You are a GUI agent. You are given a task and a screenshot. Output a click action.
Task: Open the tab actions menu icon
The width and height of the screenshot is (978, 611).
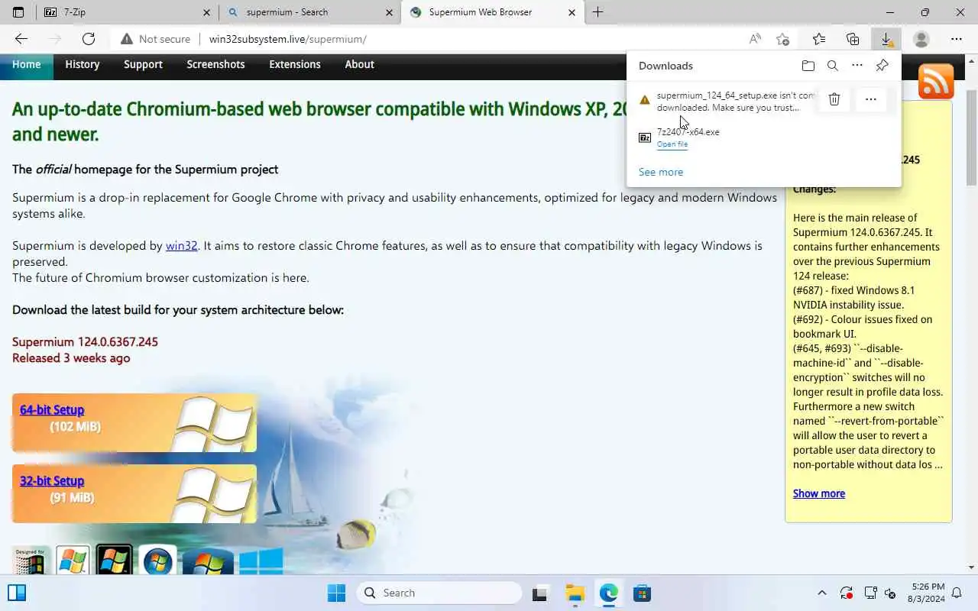[x=18, y=12]
